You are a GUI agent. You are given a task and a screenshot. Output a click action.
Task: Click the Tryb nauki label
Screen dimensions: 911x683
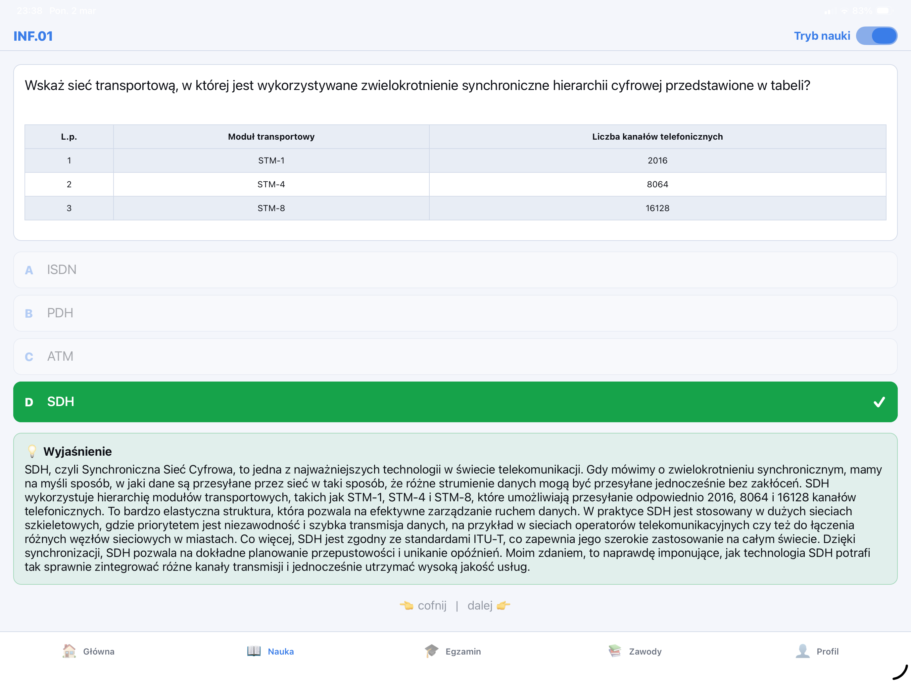(x=822, y=36)
